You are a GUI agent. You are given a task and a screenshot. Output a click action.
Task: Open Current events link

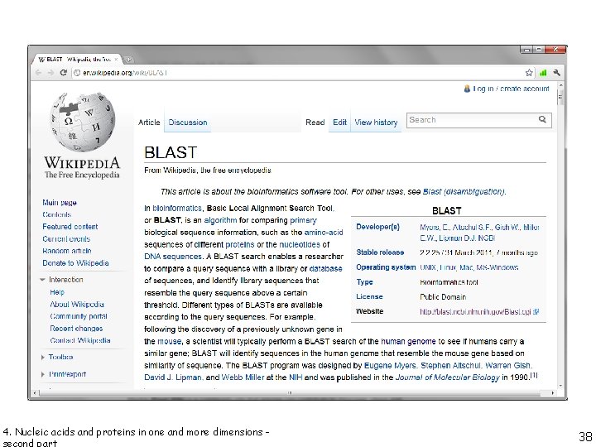click(x=66, y=238)
